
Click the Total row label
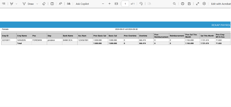point(19,43)
